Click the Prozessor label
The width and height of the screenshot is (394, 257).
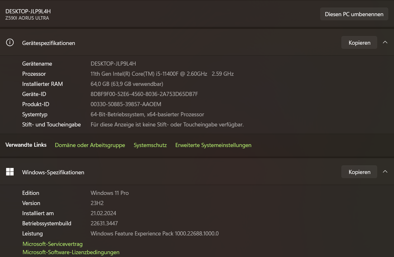click(x=34, y=74)
